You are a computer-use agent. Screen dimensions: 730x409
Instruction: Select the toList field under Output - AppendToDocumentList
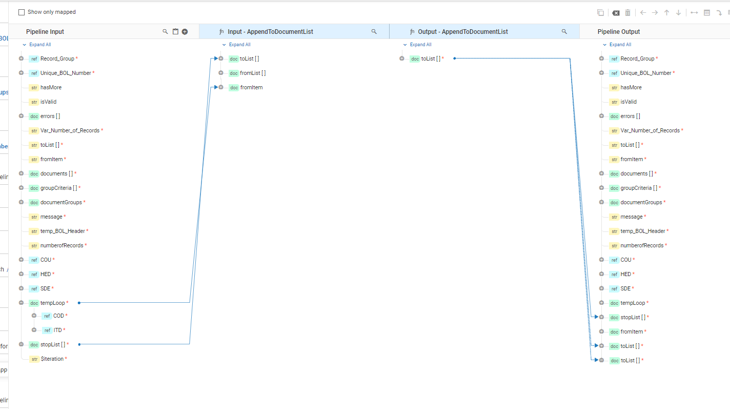pyautogui.click(x=431, y=59)
